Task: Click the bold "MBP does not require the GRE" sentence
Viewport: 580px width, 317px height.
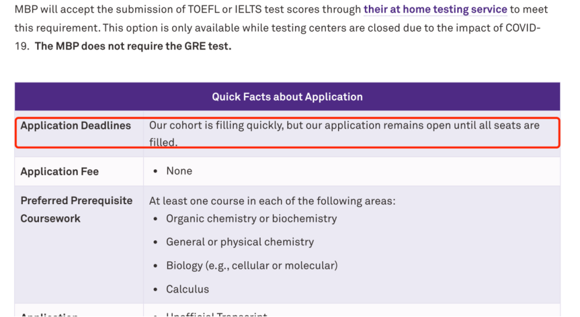Action: [133, 46]
